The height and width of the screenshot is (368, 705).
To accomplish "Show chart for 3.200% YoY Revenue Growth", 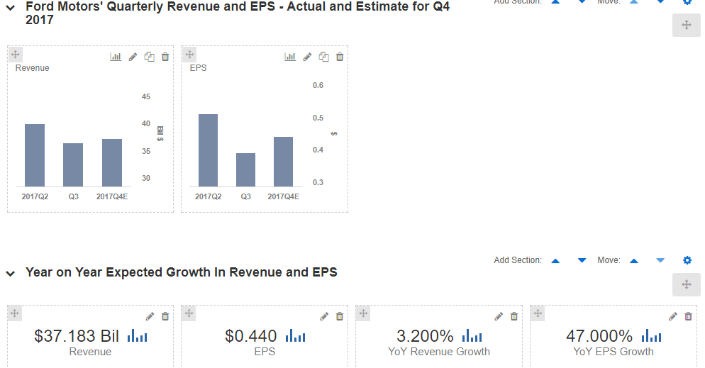I will point(472,335).
